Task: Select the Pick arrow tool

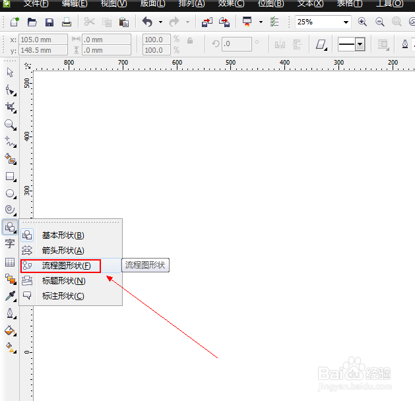Action: point(10,73)
